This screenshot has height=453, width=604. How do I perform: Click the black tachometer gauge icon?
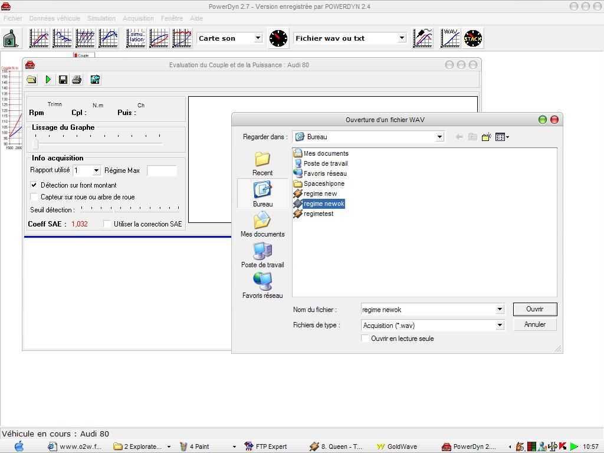pyautogui.click(x=278, y=38)
